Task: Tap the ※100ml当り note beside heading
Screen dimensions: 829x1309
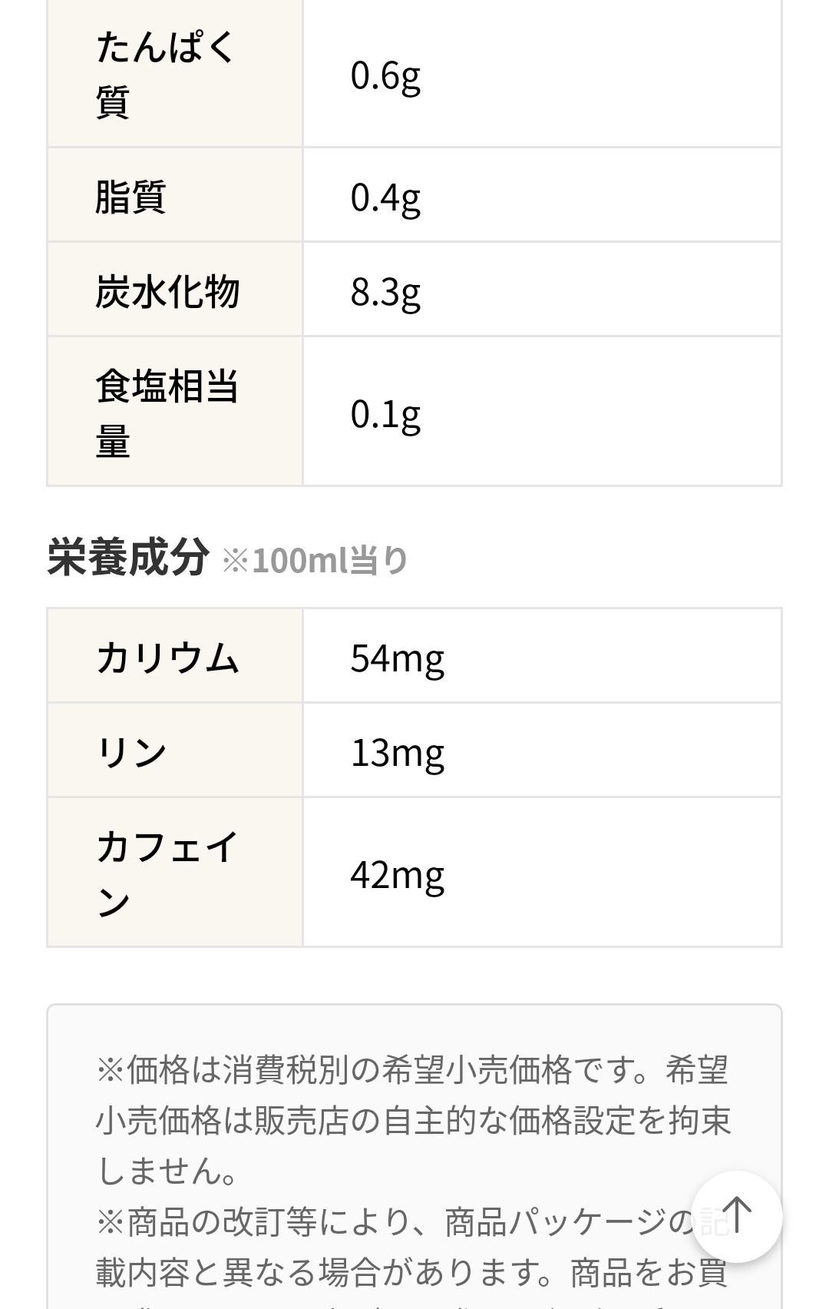Action: pos(315,560)
